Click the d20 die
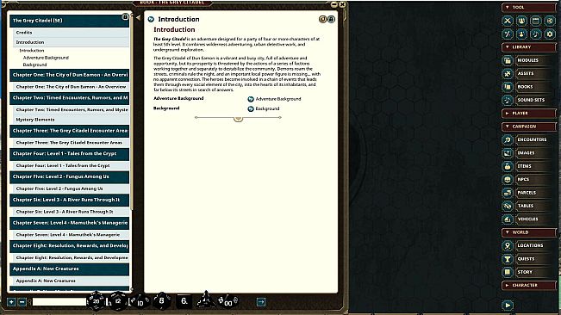This screenshot has width=561, height=315. tap(96, 301)
